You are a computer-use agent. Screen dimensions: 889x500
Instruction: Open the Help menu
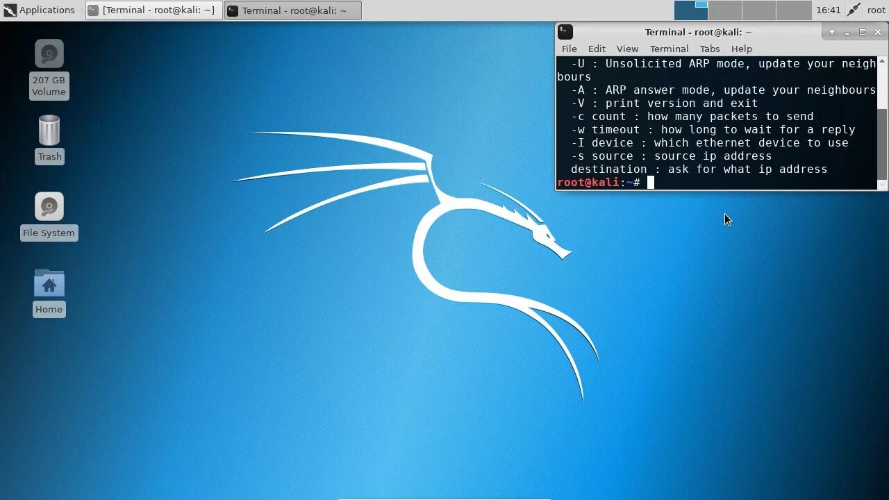[741, 49]
